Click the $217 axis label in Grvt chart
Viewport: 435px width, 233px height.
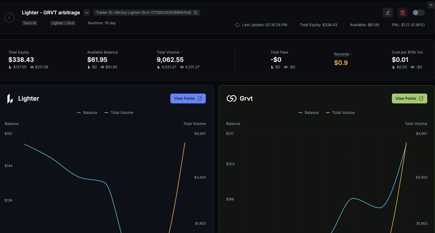tap(230, 134)
